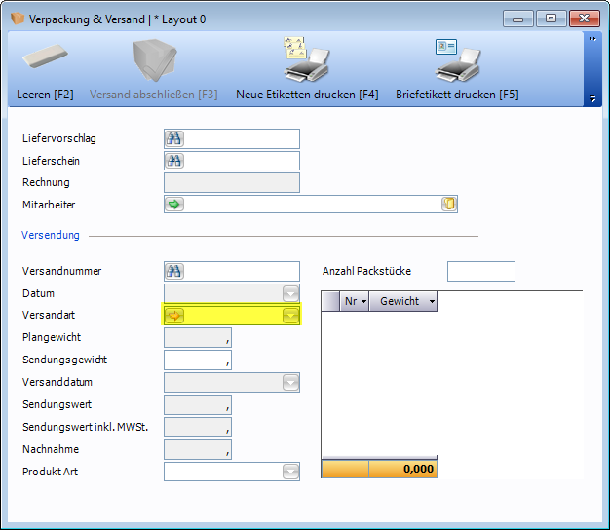The image size is (610, 530).
Task: Open the Produkt Art dropdown
Action: 290,473
